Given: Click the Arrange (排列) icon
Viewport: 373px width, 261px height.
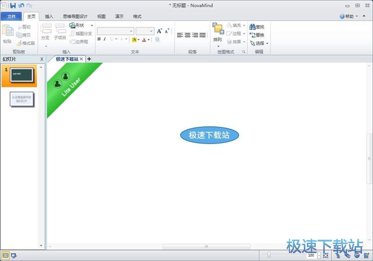Looking at the screenshot, I should (x=218, y=31).
